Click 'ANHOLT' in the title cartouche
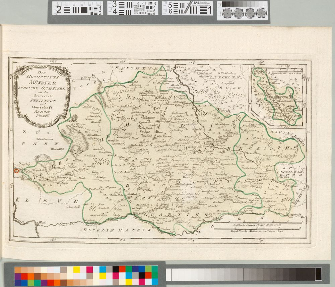Screen dimensions: 335x287 coord(42,111)
